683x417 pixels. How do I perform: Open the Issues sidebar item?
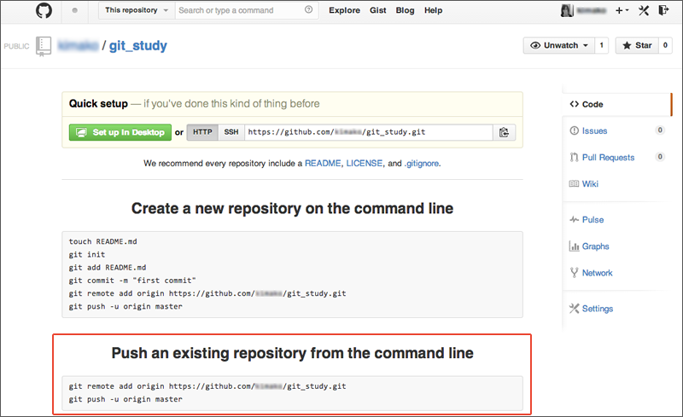click(x=594, y=130)
